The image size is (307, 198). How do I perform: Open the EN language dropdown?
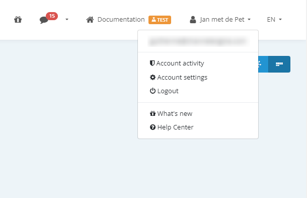(274, 20)
